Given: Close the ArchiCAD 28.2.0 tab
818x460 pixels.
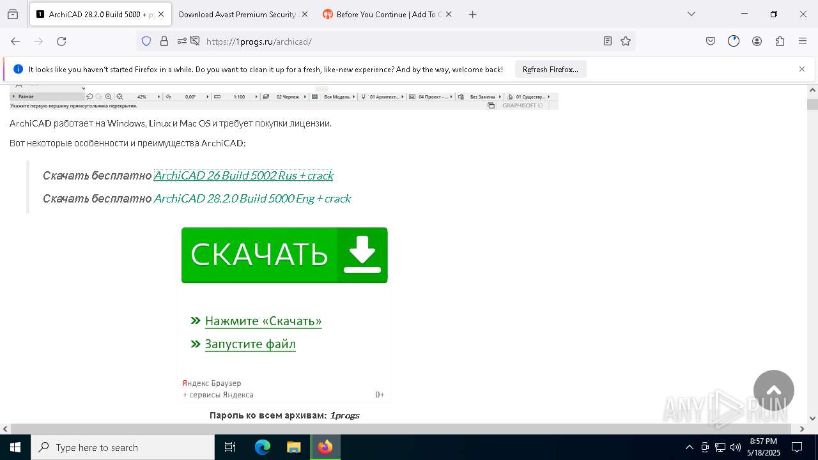Looking at the screenshot, I should (160, 14).
